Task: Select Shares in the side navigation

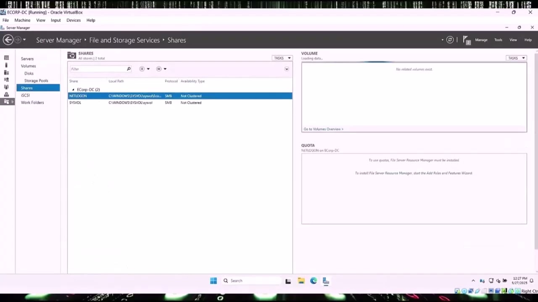Action: click(38, 88)
